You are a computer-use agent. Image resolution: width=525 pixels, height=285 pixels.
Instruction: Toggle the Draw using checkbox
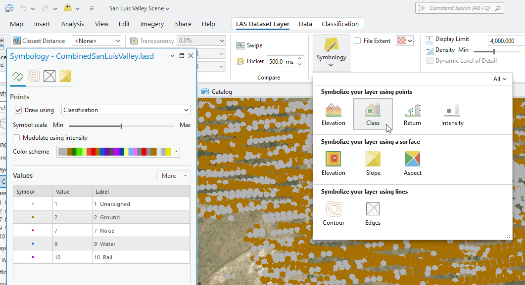point(18,110)
